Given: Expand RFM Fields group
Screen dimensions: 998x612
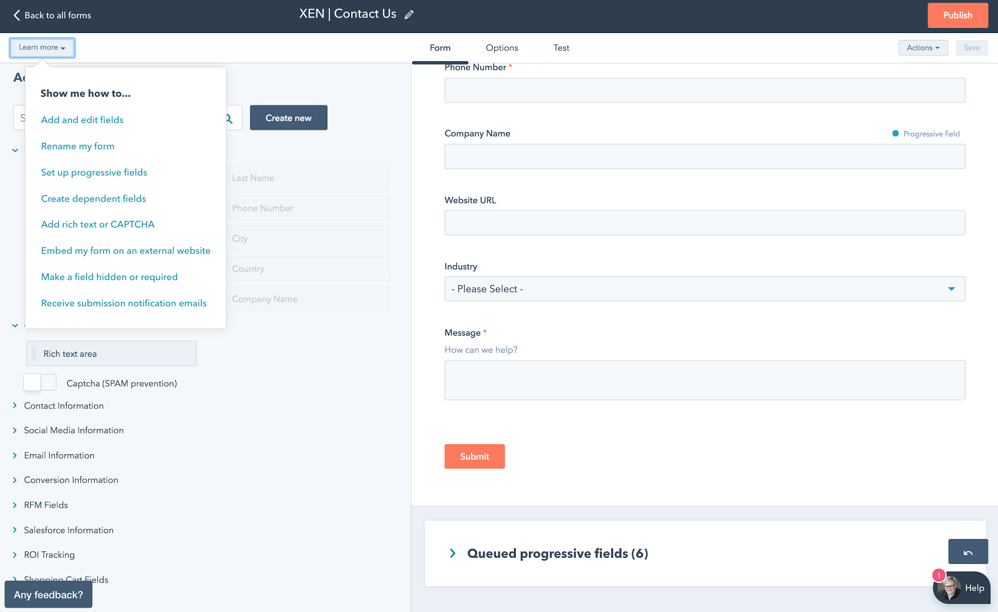Looking at the screenshot, I should click(15, 505).
